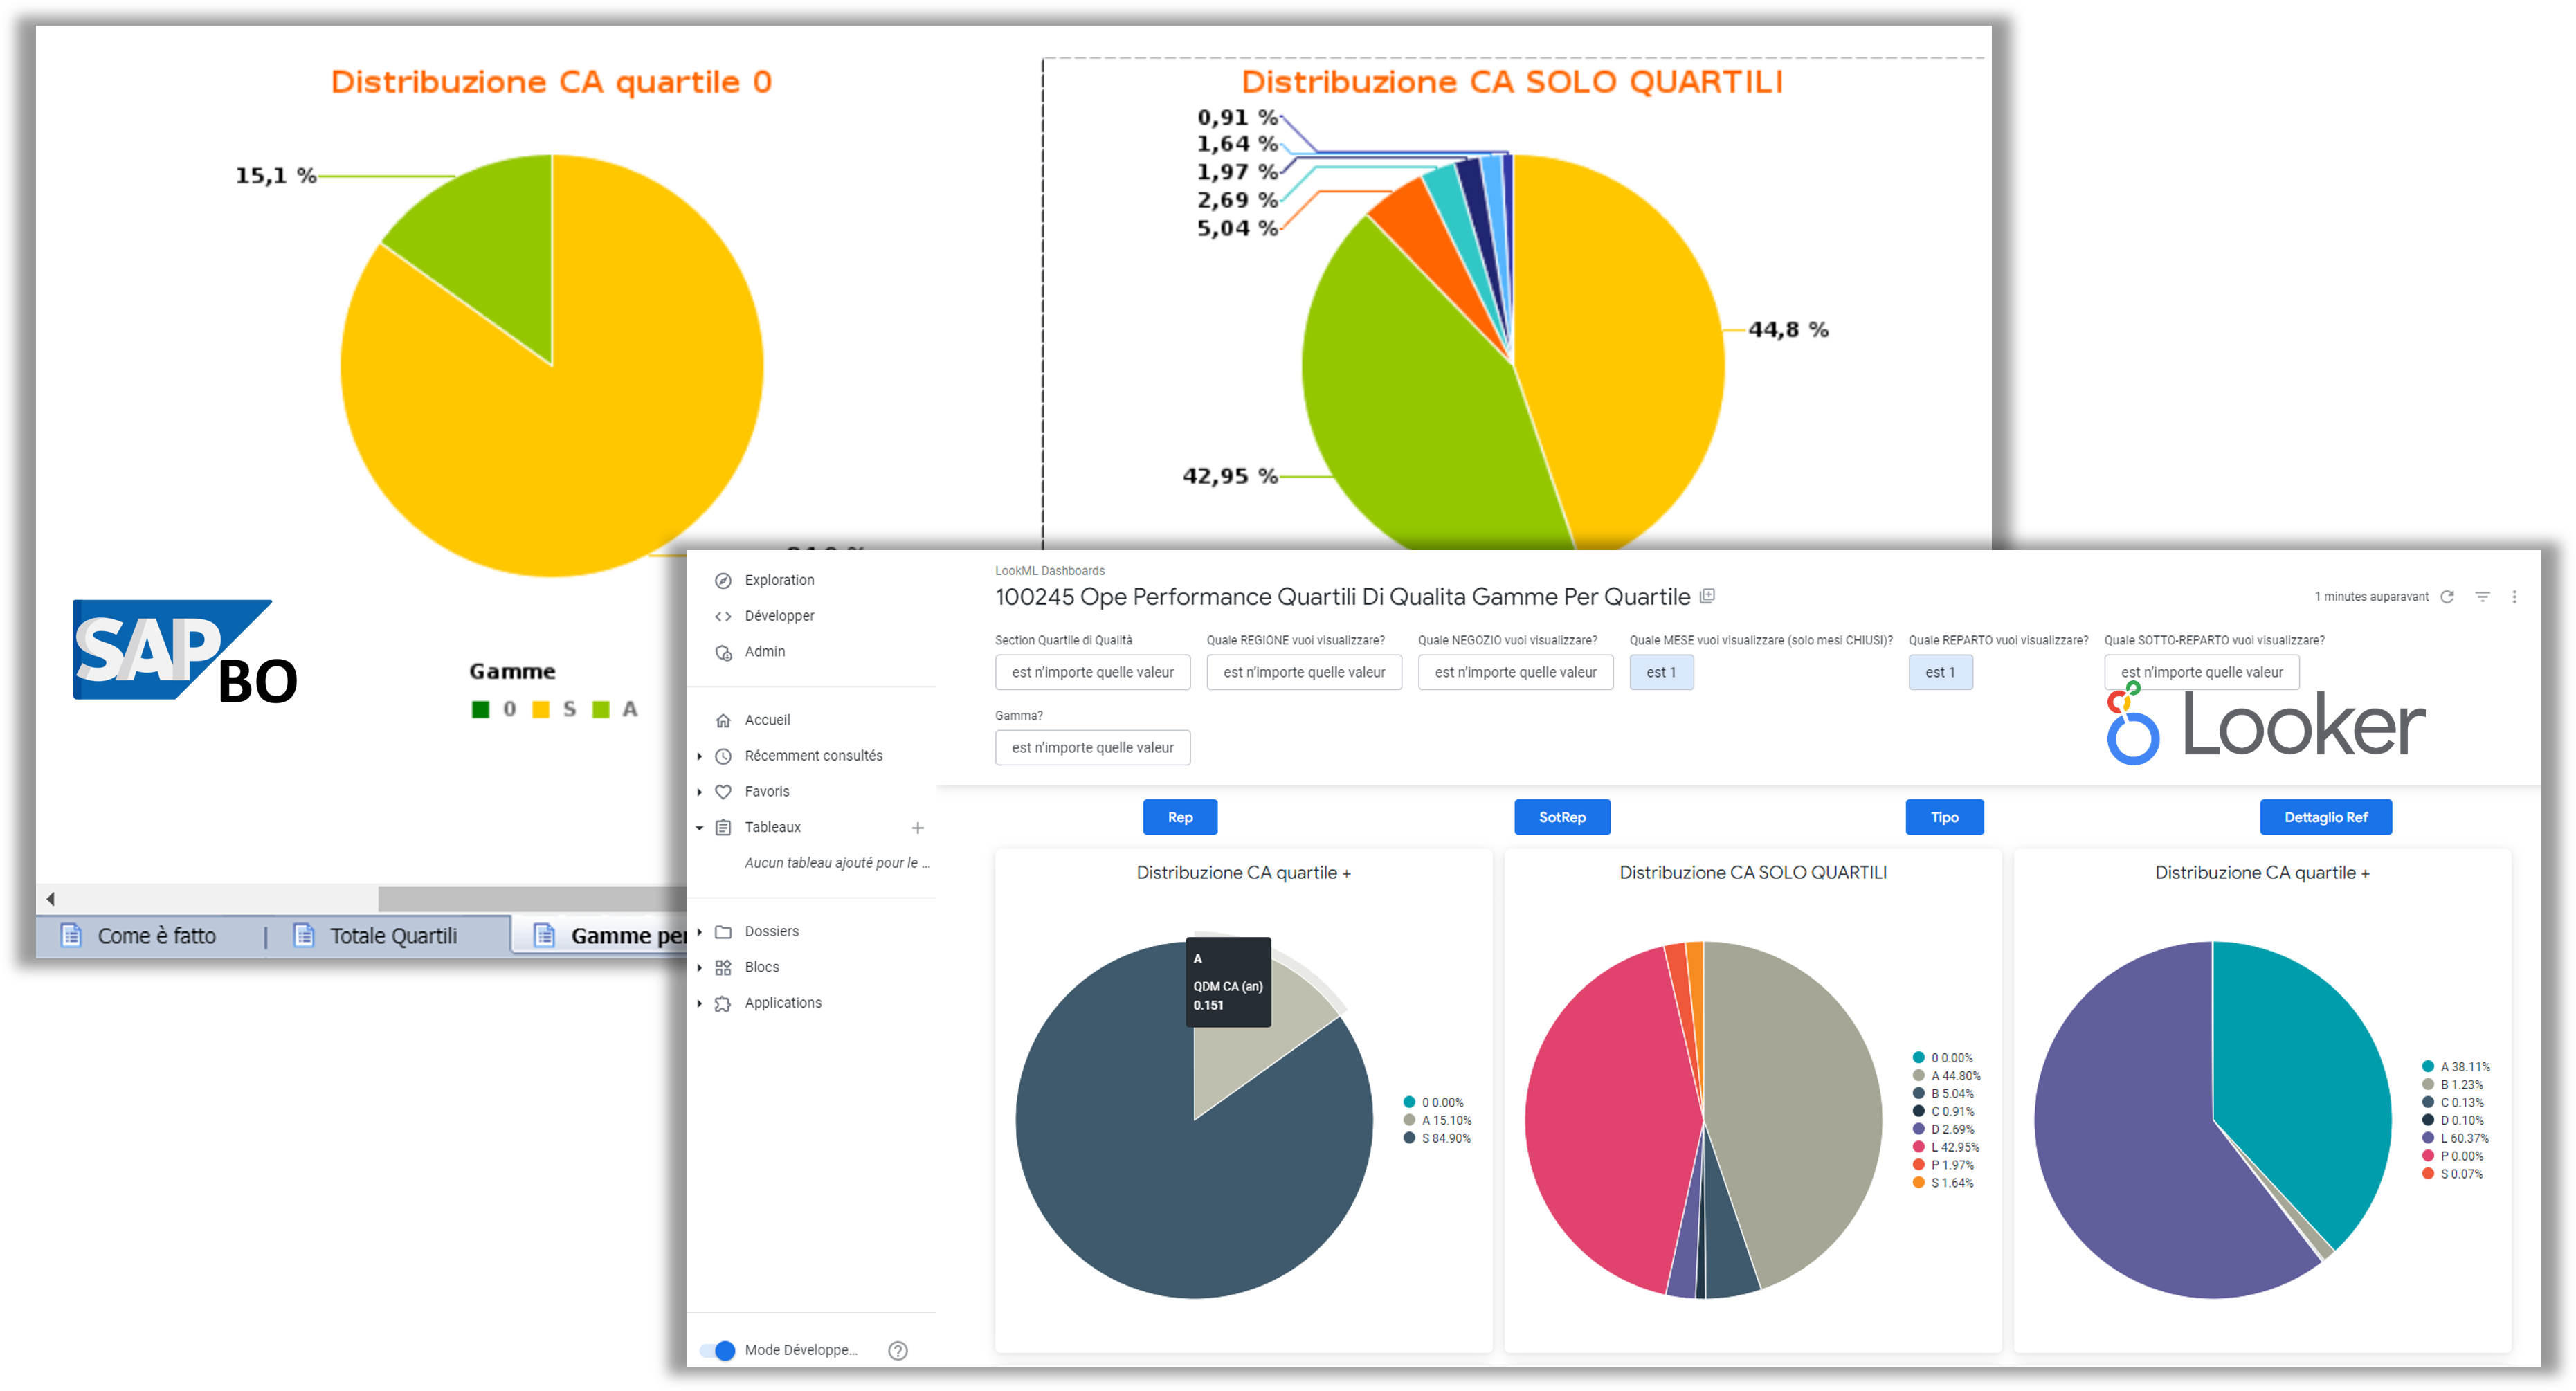Switch to the Totale Quartili tab
Viewport: 2576px width, 1391px height.
376,936
